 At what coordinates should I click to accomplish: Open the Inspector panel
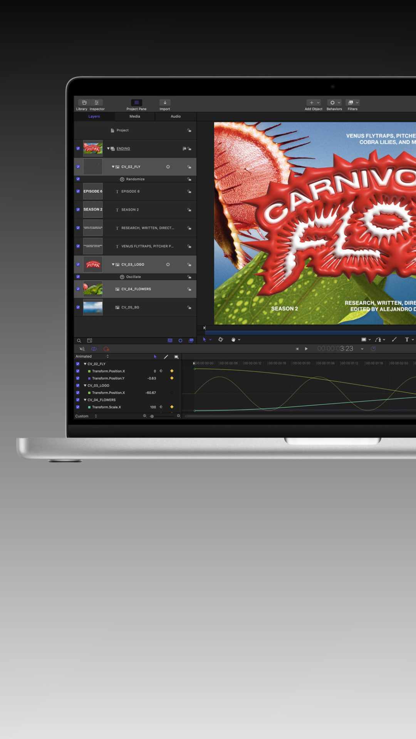coord(97,103)
